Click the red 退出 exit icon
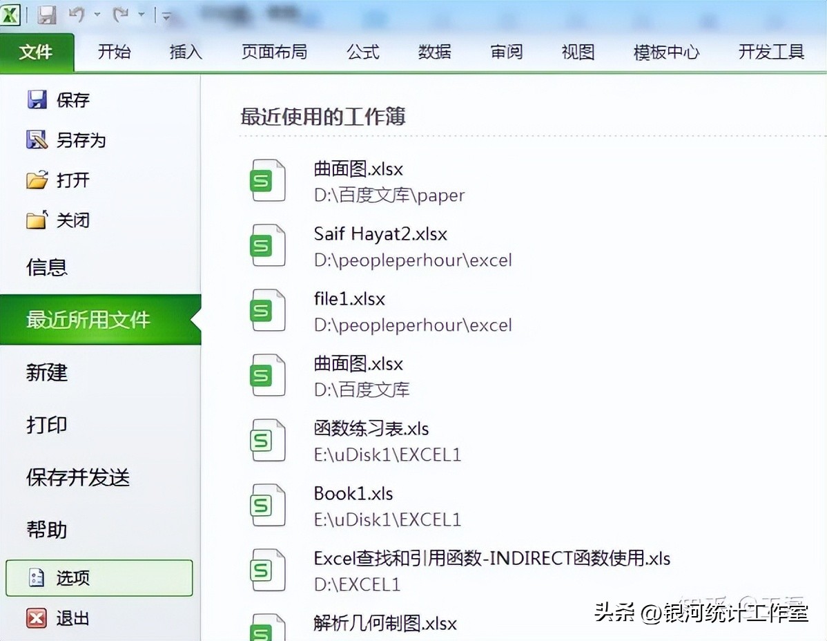Screen dimensions: 827x641 37,618
